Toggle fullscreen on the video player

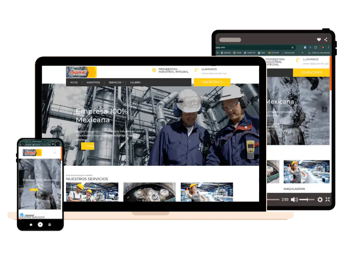[x=328, y=199]
